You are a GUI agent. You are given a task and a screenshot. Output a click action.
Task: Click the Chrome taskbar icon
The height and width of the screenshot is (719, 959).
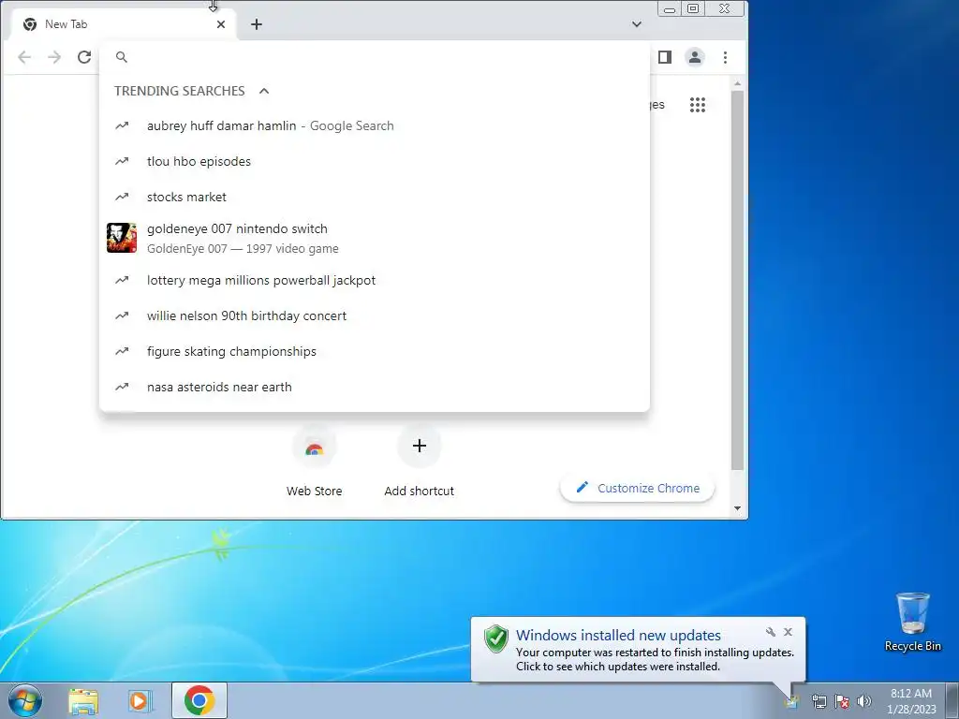[199, 700]
